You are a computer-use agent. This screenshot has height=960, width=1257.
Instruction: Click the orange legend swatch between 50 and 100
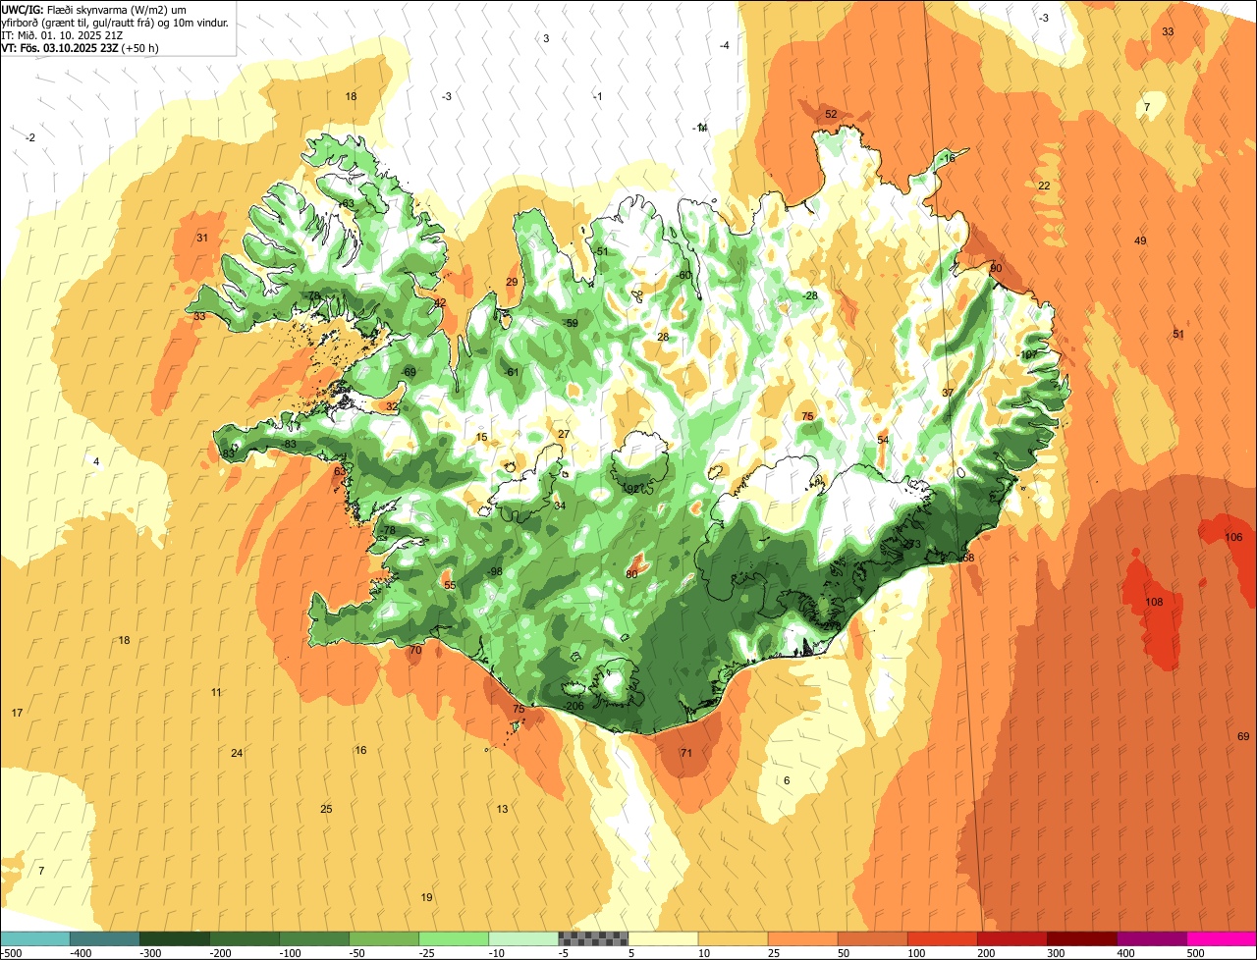[872, 938]
